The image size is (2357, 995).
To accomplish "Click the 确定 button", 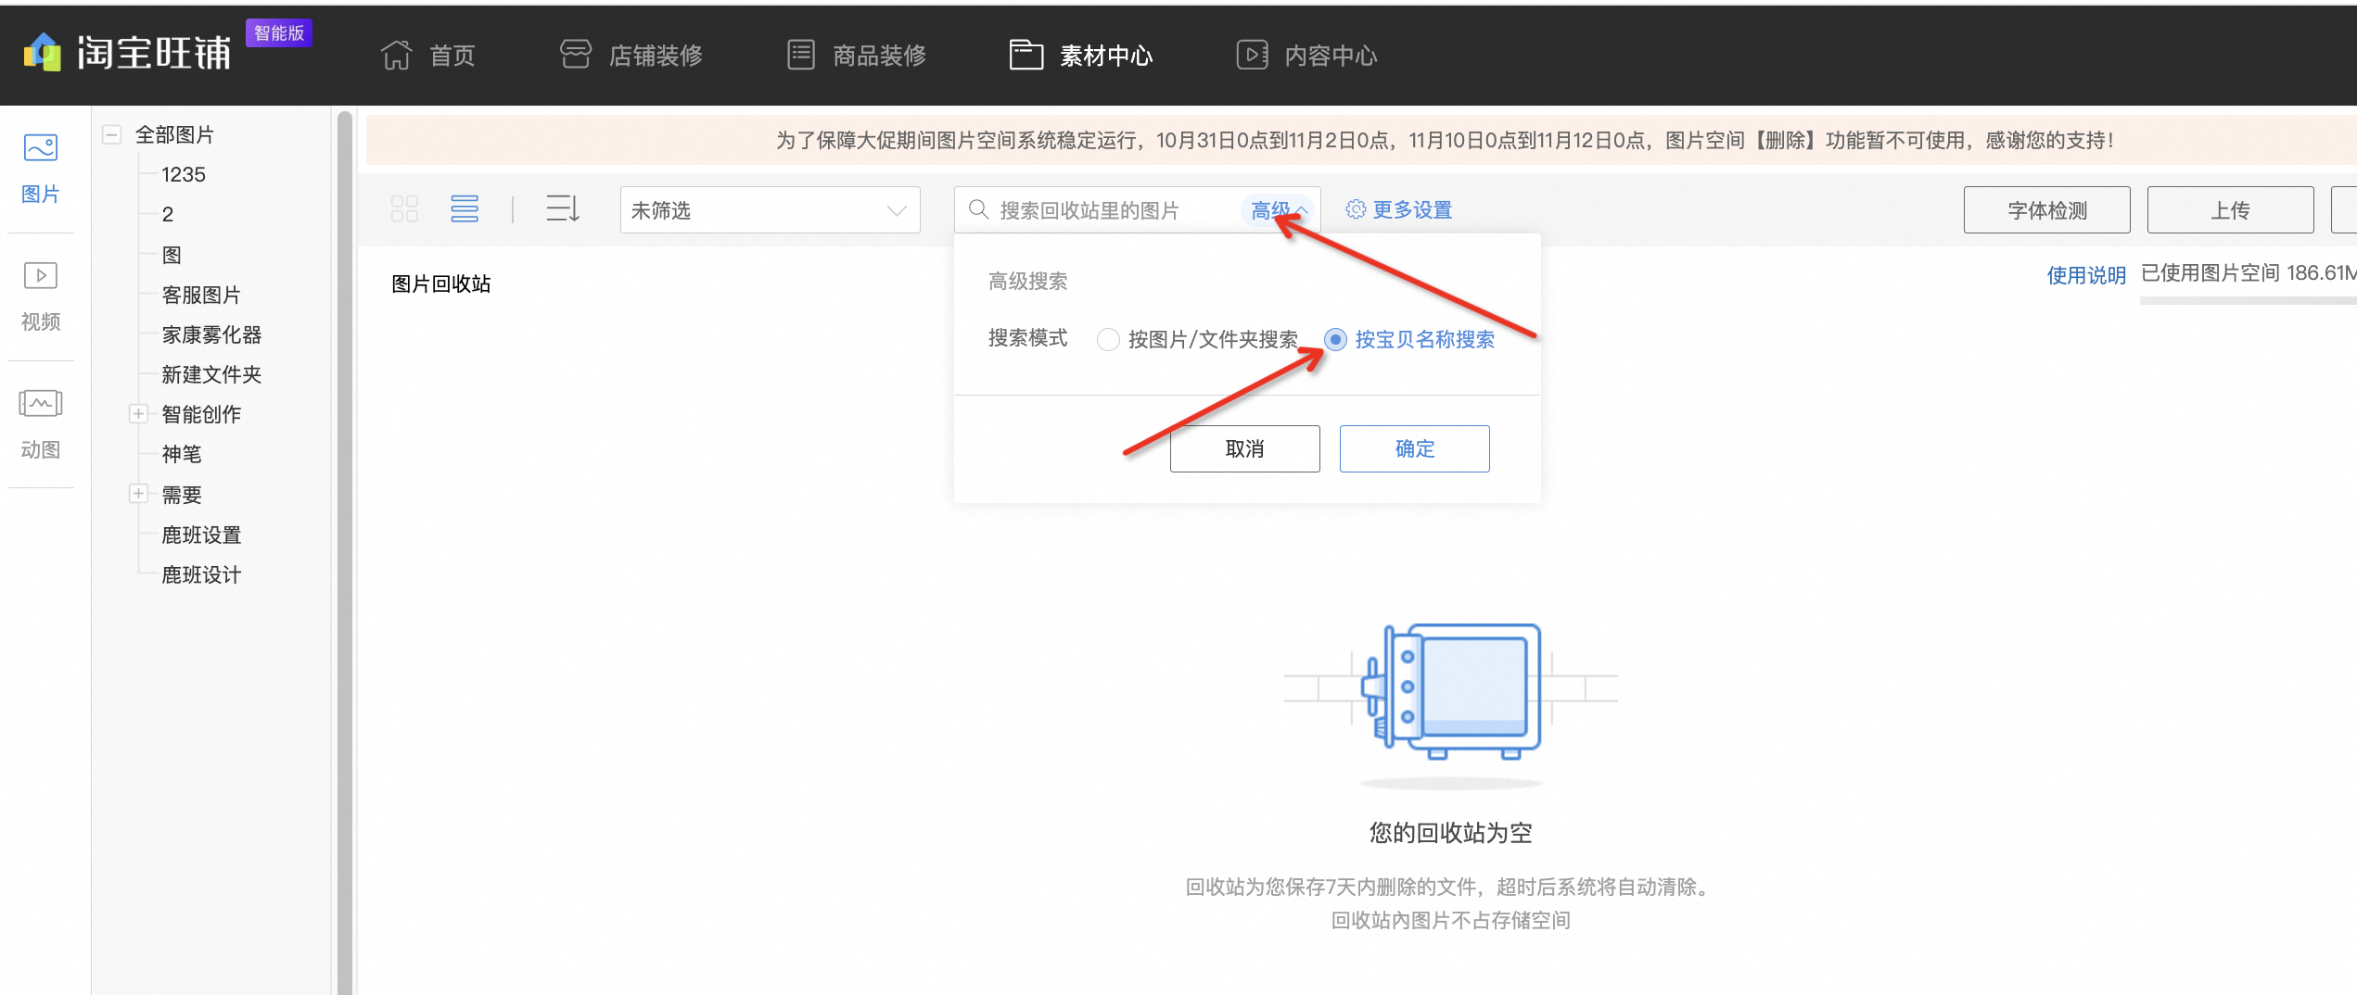I will click(x=1414, y=448).
